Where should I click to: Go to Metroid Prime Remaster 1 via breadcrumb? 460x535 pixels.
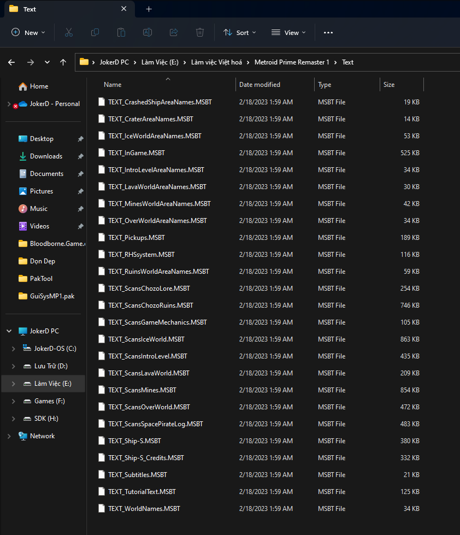pyautogui.click(x=292, y=62)
